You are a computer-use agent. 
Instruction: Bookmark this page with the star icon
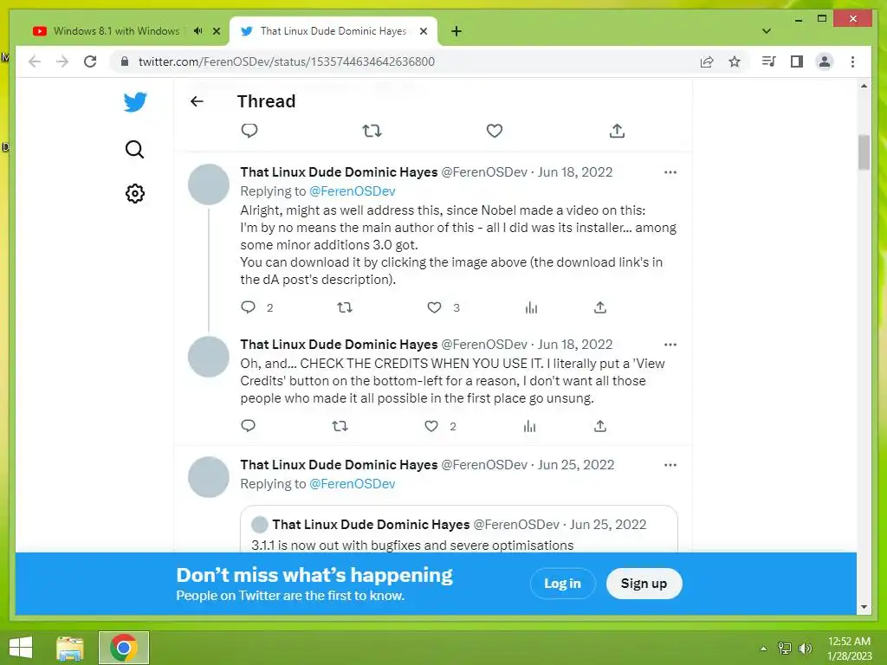[x=735, y=61]
